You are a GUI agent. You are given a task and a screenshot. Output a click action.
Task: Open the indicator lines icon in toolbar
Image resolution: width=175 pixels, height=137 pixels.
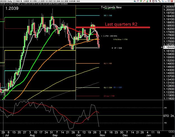(x=138, y=1)
